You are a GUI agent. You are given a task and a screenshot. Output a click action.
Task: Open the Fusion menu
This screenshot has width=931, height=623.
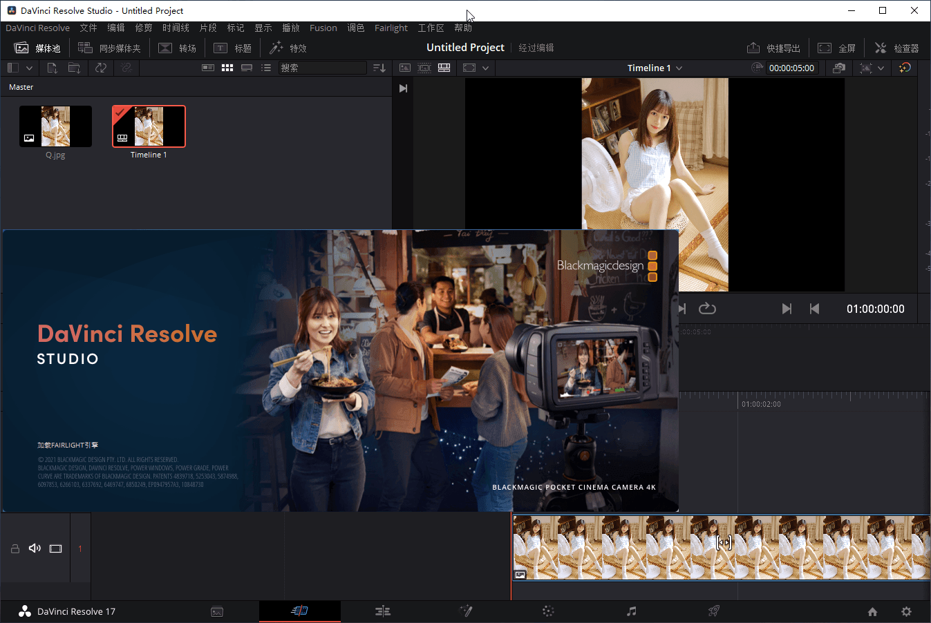pyautogui.click(x=323, y=28)
